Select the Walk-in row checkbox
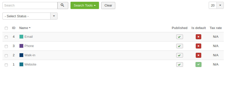Screen dimensions: 225x100 6,55
